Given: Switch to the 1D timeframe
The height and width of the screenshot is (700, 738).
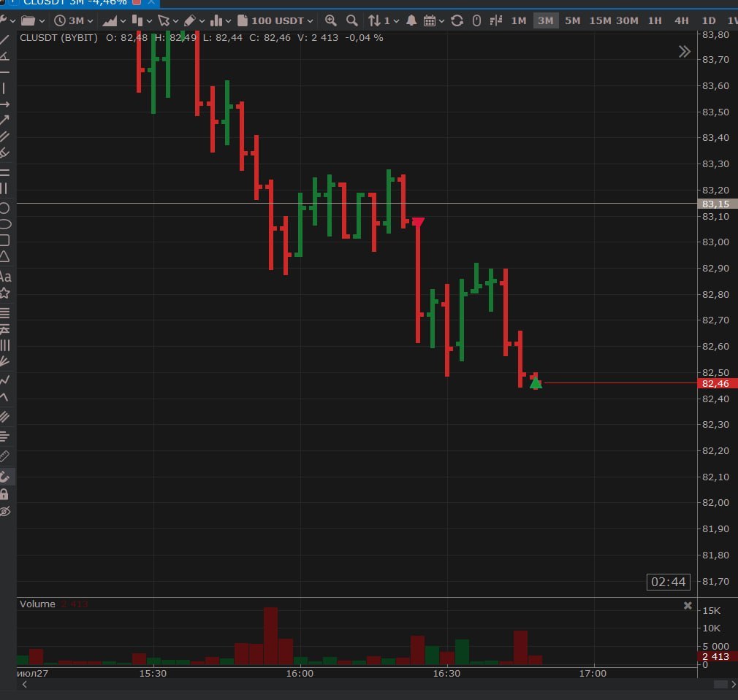Looking at the screenshot, I should 708,20.
